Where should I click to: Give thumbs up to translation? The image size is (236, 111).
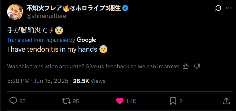pos(186,66)
